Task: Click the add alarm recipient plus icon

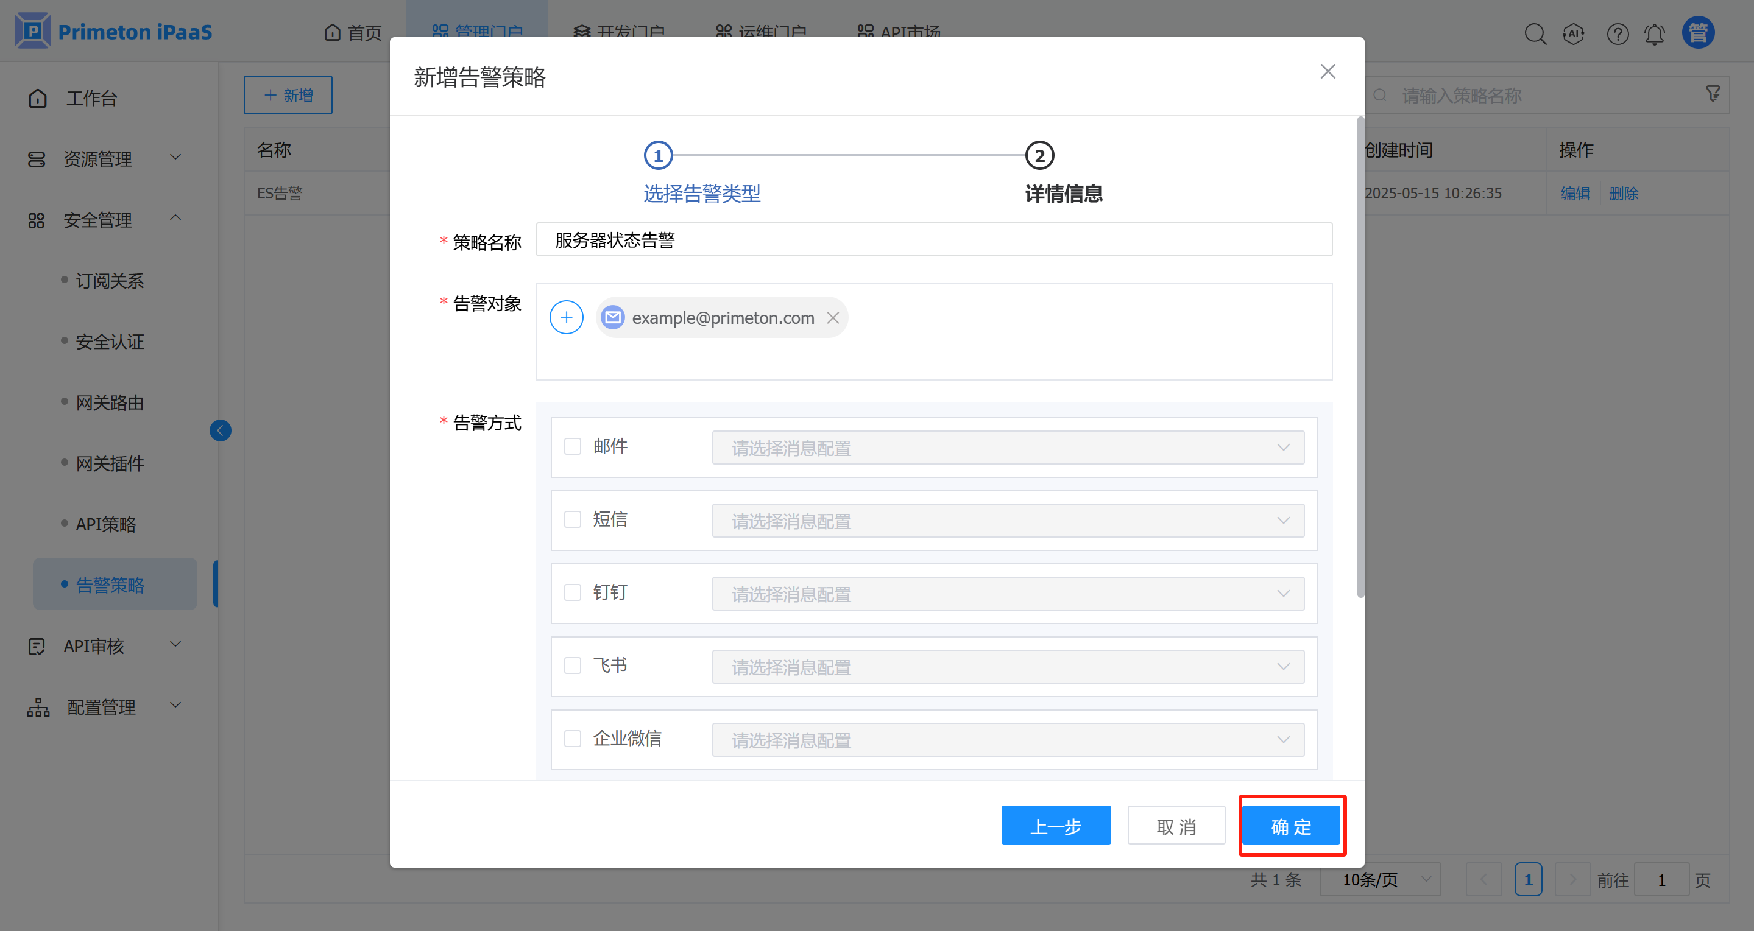Action: point(566,318)
